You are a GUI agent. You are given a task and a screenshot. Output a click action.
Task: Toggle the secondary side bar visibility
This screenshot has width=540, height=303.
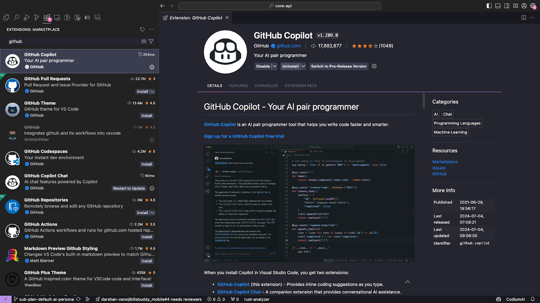click(507, 6)
